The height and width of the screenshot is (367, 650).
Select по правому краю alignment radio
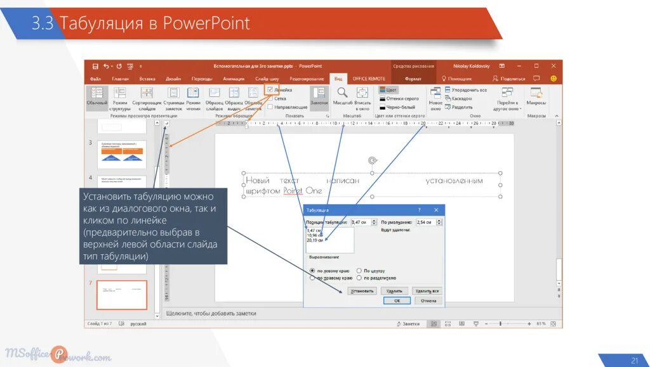tap(312, 278)
